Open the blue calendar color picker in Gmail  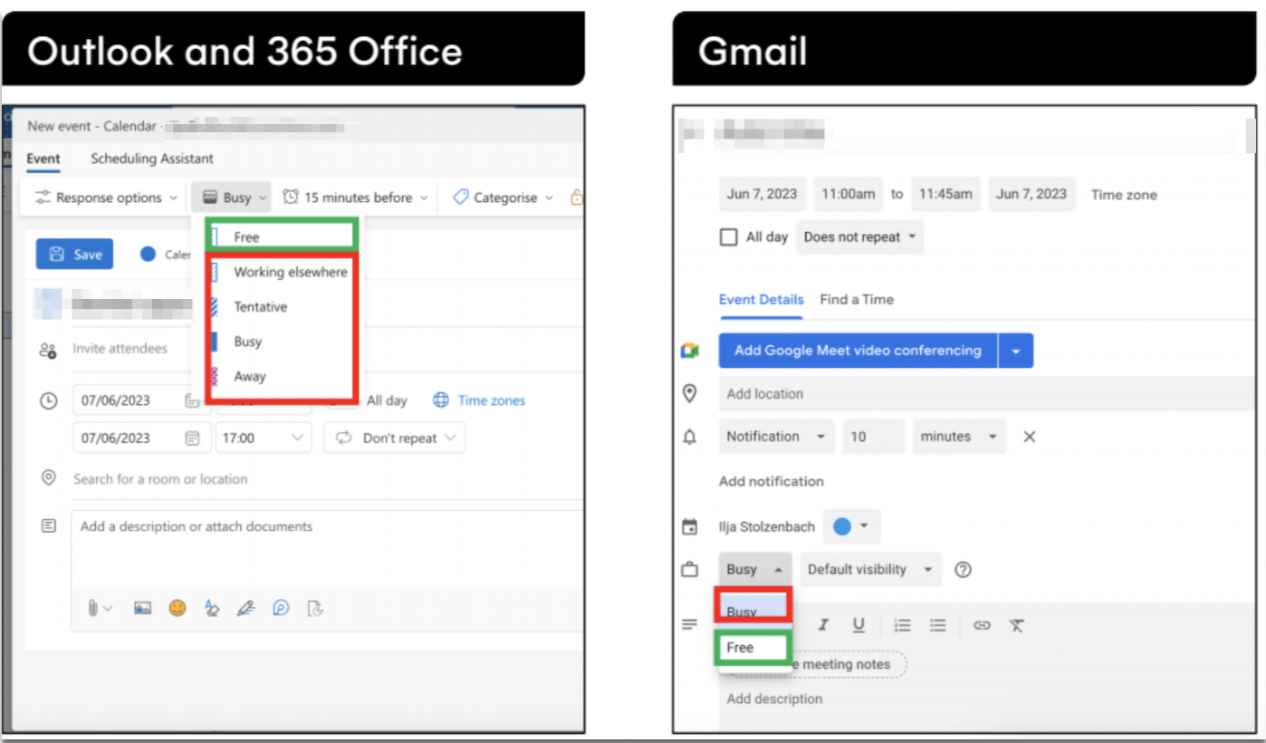coord(851,526)
